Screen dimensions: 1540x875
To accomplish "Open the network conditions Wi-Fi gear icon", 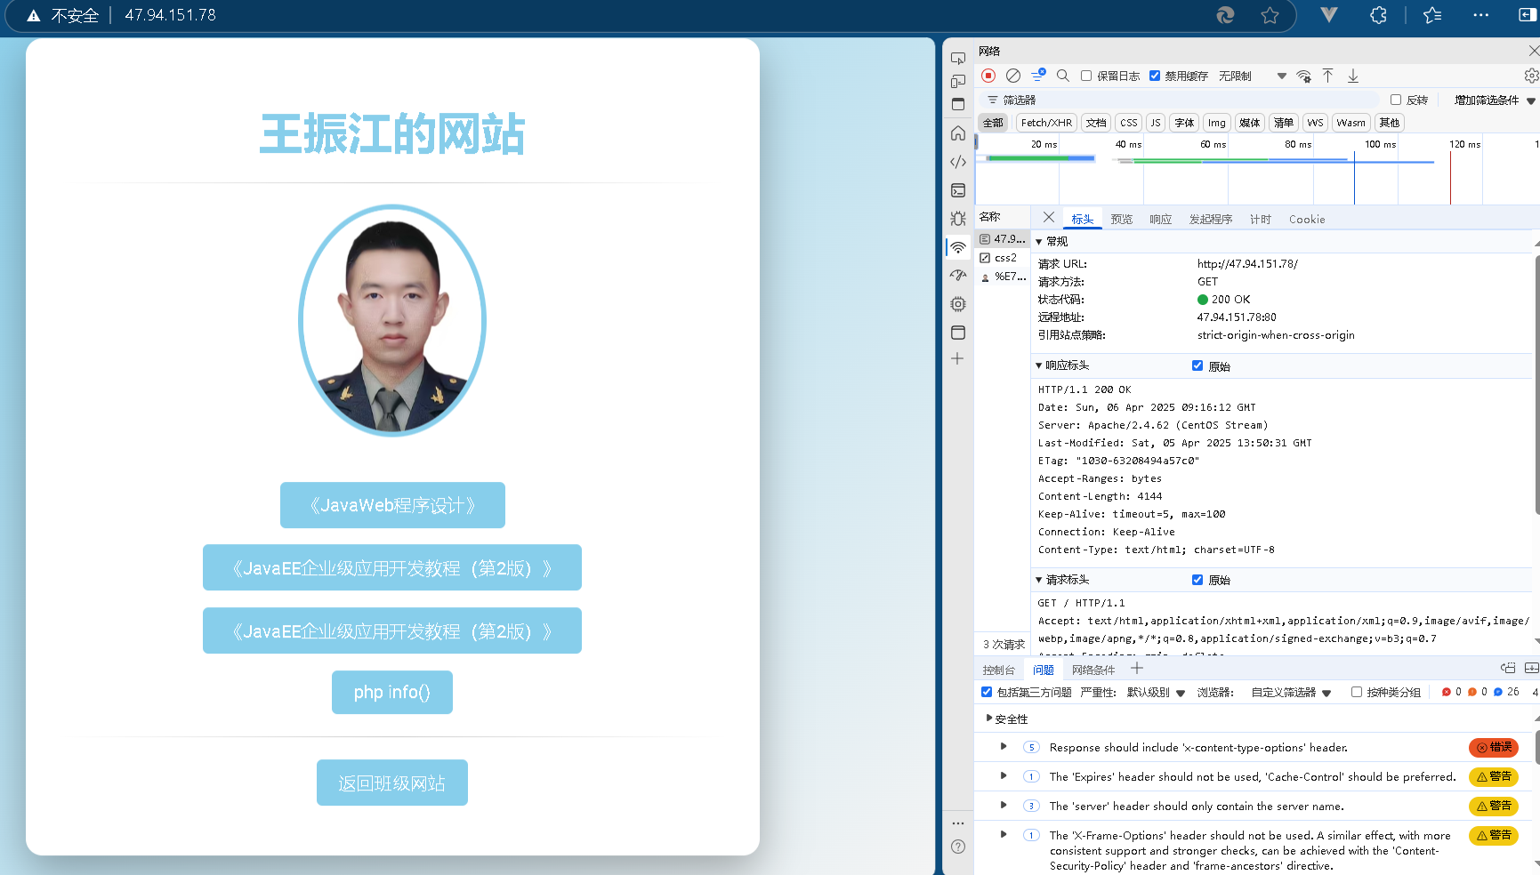I will (x=1303, y=76).
